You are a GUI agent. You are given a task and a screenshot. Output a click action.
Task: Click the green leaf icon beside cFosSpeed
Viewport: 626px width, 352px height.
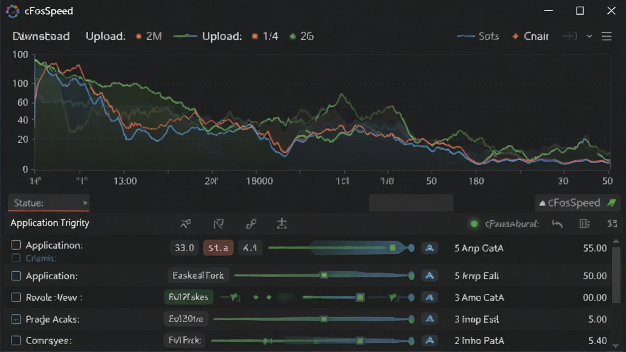click(x=611, y=203)
